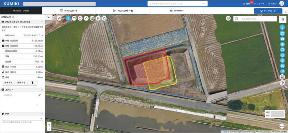Image resolution: width=288 pixels, height=133 pixels.
Task: Collapse the コメント section
Action: (x=42, y=90)
